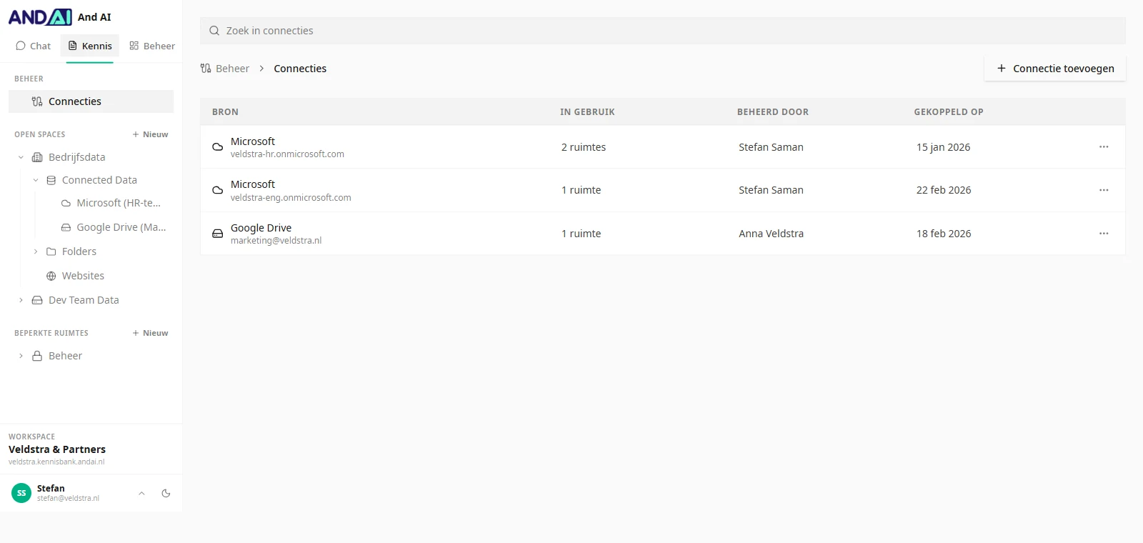This screenshot has height=543, width=1143.
Task: Click the And AI logo
Action: click(40, 17)
